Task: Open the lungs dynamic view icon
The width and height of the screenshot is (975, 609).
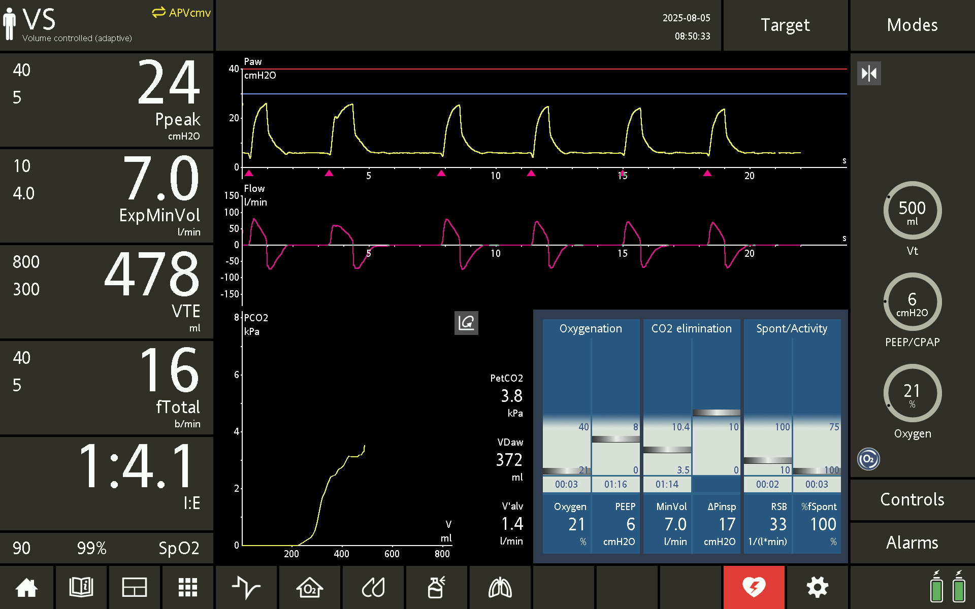Action: click(500, 587)
